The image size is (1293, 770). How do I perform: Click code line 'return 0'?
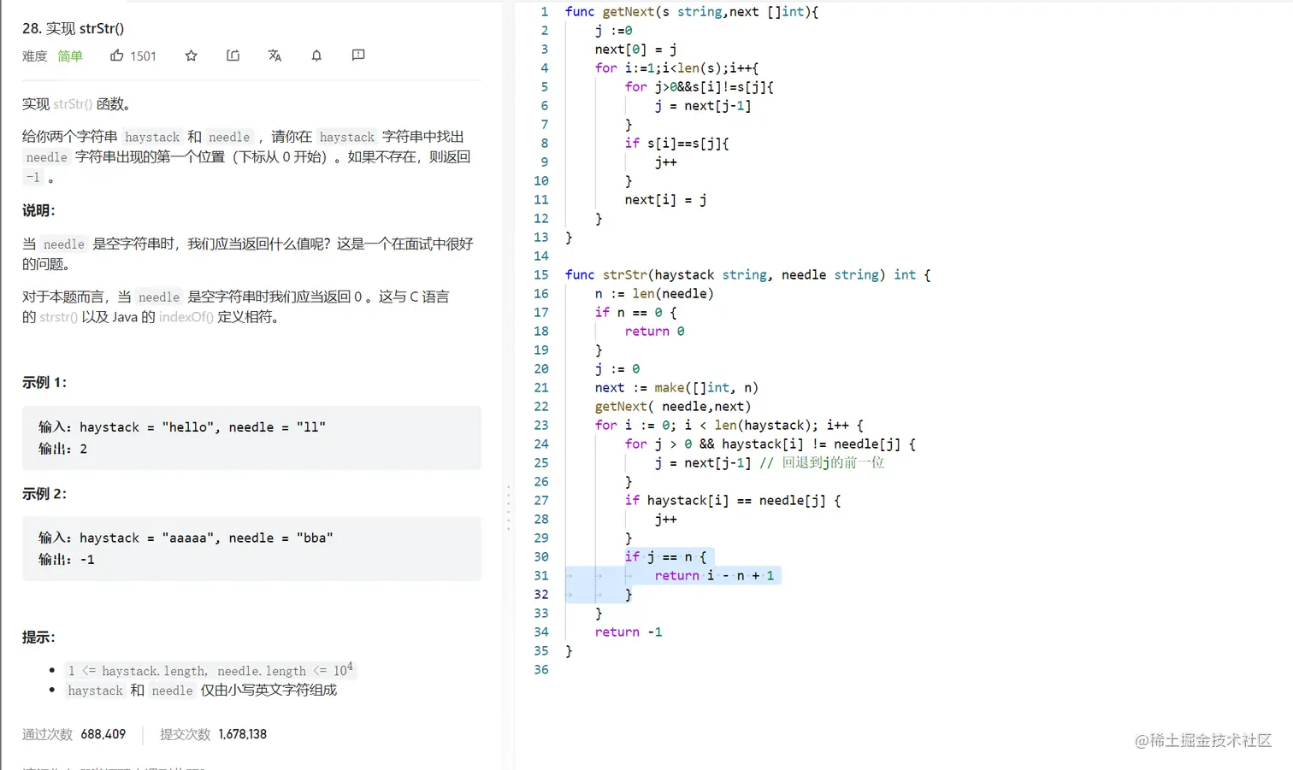[x=654, y=332]
